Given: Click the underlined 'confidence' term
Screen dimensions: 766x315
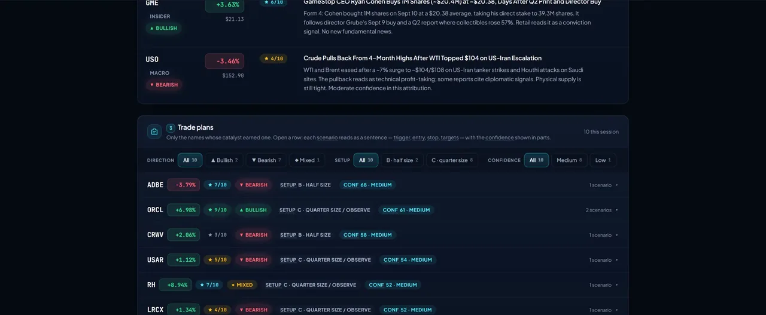Looking at the screenshot, I should tap(500, 137).
